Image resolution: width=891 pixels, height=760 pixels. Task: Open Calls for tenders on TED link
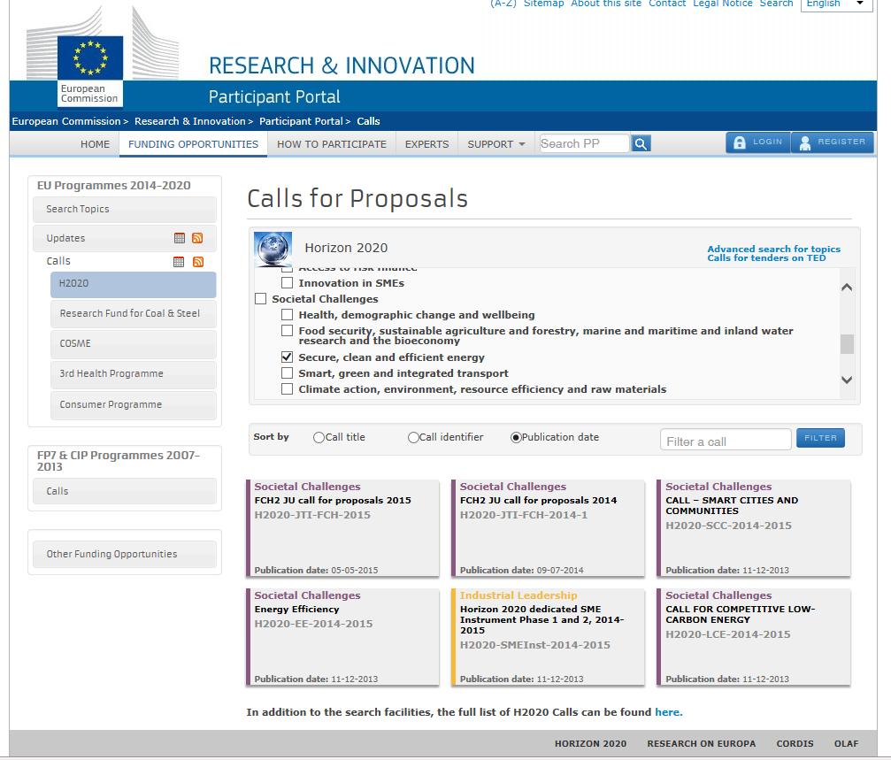click(x=766, y=257)
